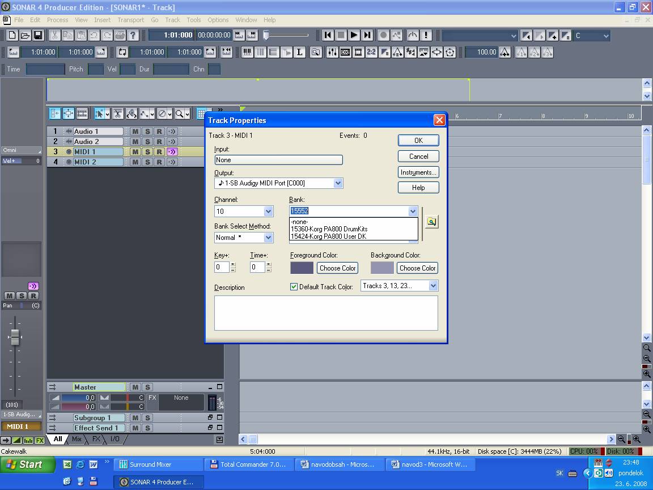Click the Record transport button

[384, 35]
